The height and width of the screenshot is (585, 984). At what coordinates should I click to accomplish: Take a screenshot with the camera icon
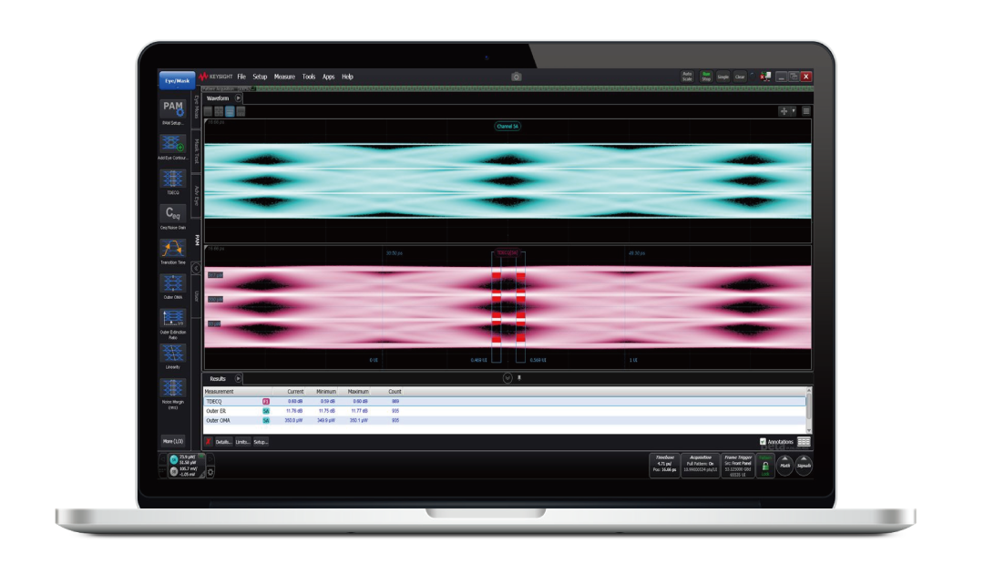click(x=517, y=77)
